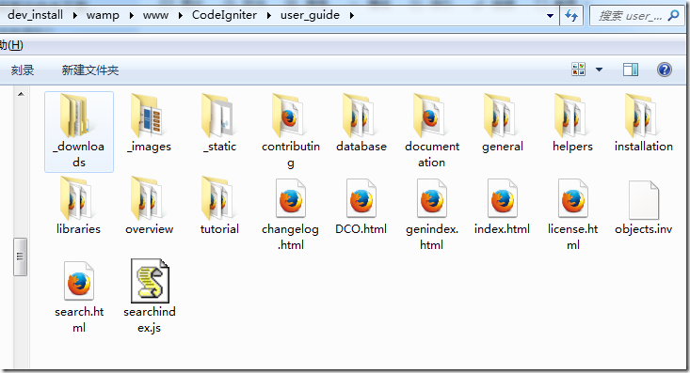Open address bar history dropdown
This screenshot has height=373, width=690.
point(550,16)
